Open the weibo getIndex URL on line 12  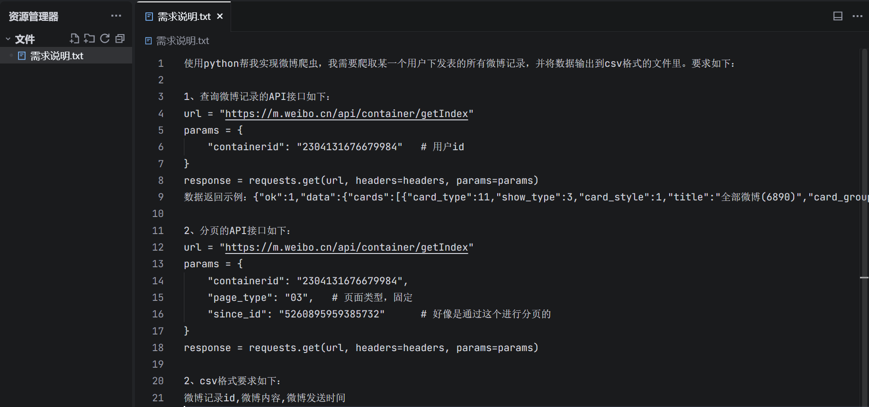[346, 247]
